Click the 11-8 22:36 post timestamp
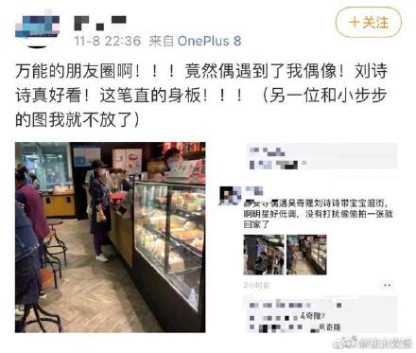 pos(107,41)
